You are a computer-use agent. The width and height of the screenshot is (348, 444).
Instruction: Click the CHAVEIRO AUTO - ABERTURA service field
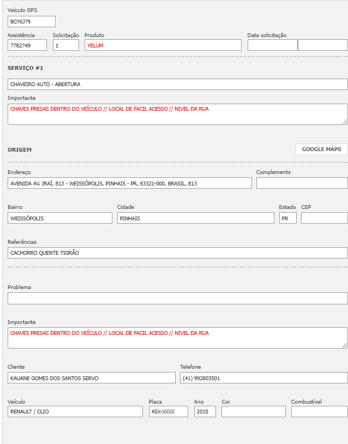[177, 85]
